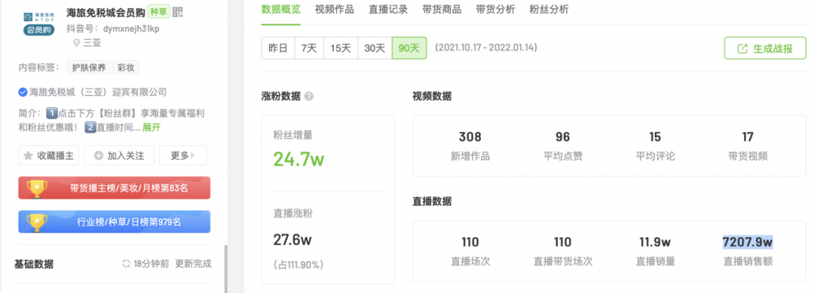Click the 收藏播主 button
814x293 pixels.
(x=49, y=155)
